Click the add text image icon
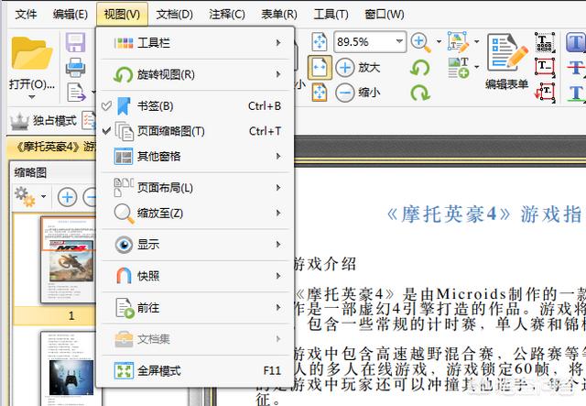This screenshot has height=406, width=586. (459, 68)
